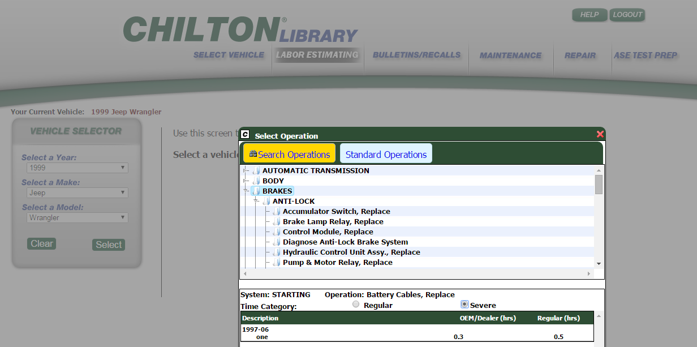Click the Clear button in Vehicle Selector
697x347 pixels.
[42, 243]
